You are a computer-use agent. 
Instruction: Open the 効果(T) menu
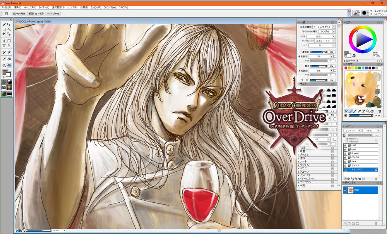pos(84,7)
